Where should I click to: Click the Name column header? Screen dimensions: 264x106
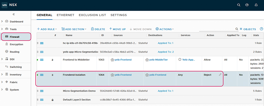[x=69, y=36]
